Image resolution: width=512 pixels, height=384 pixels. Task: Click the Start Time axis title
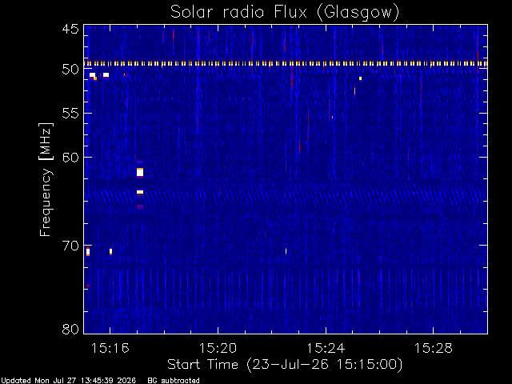tap(285, 365)
